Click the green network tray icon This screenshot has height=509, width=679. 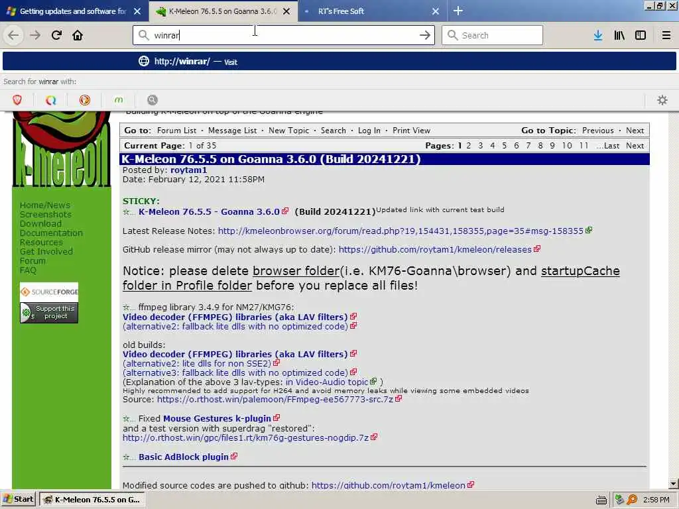619,500
